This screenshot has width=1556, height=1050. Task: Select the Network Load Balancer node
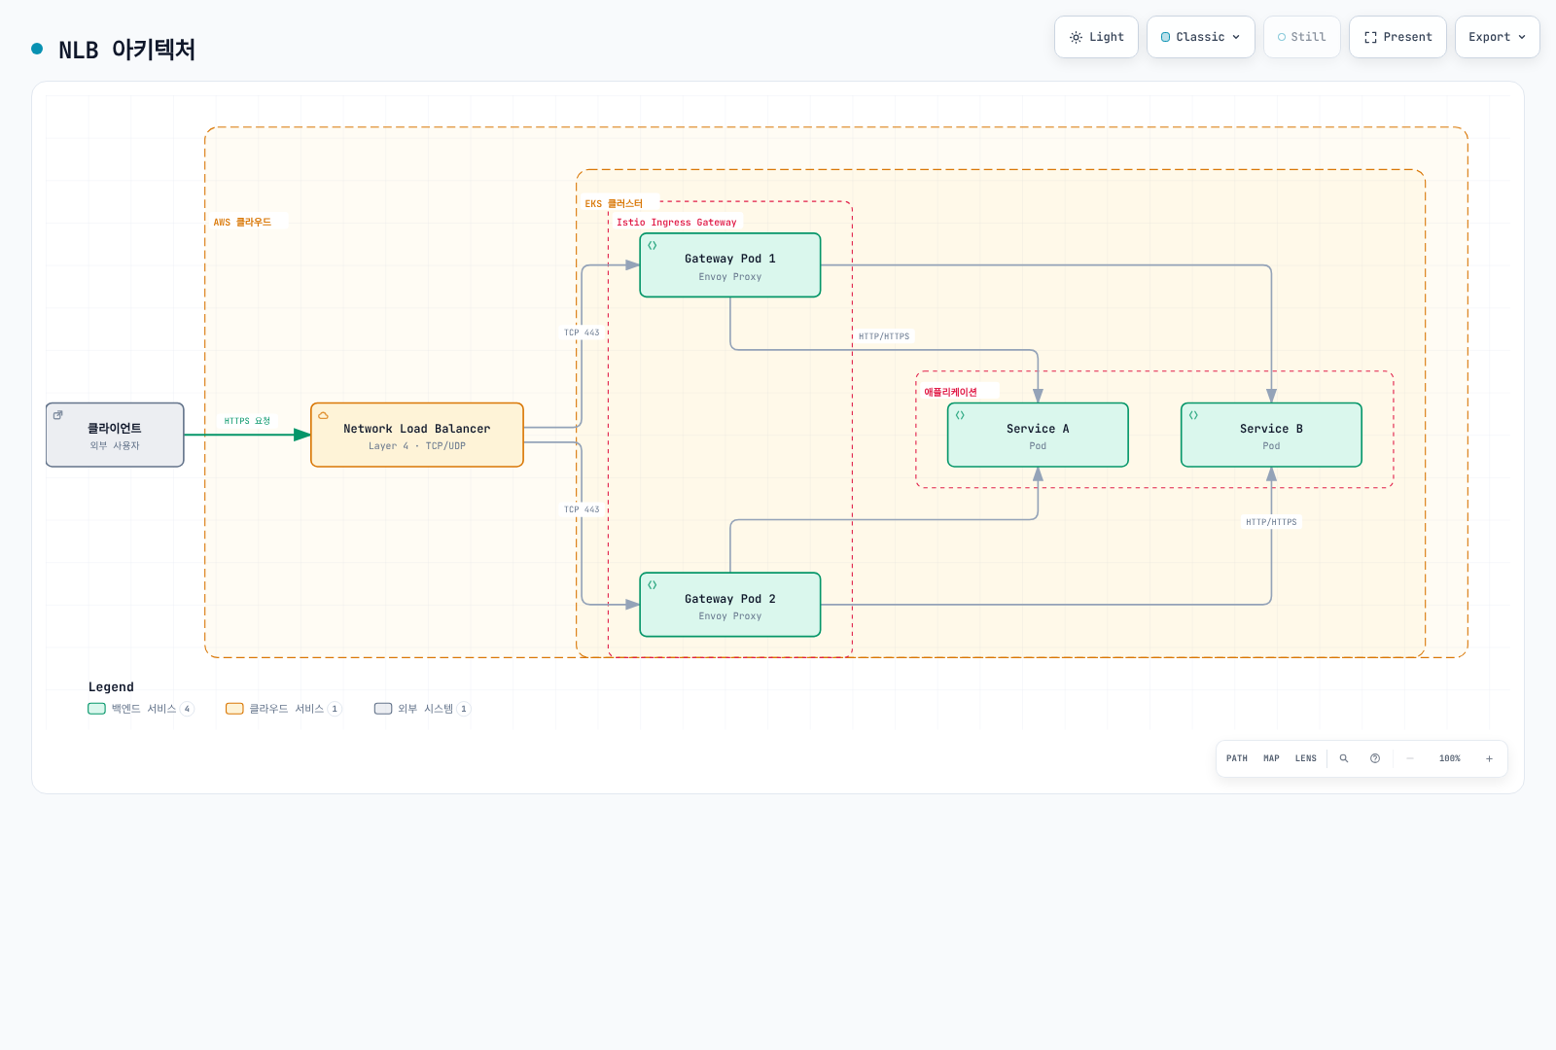(x=417, y=436)
